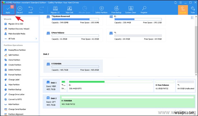Open Tools menu in toolbar

(193, 10)
